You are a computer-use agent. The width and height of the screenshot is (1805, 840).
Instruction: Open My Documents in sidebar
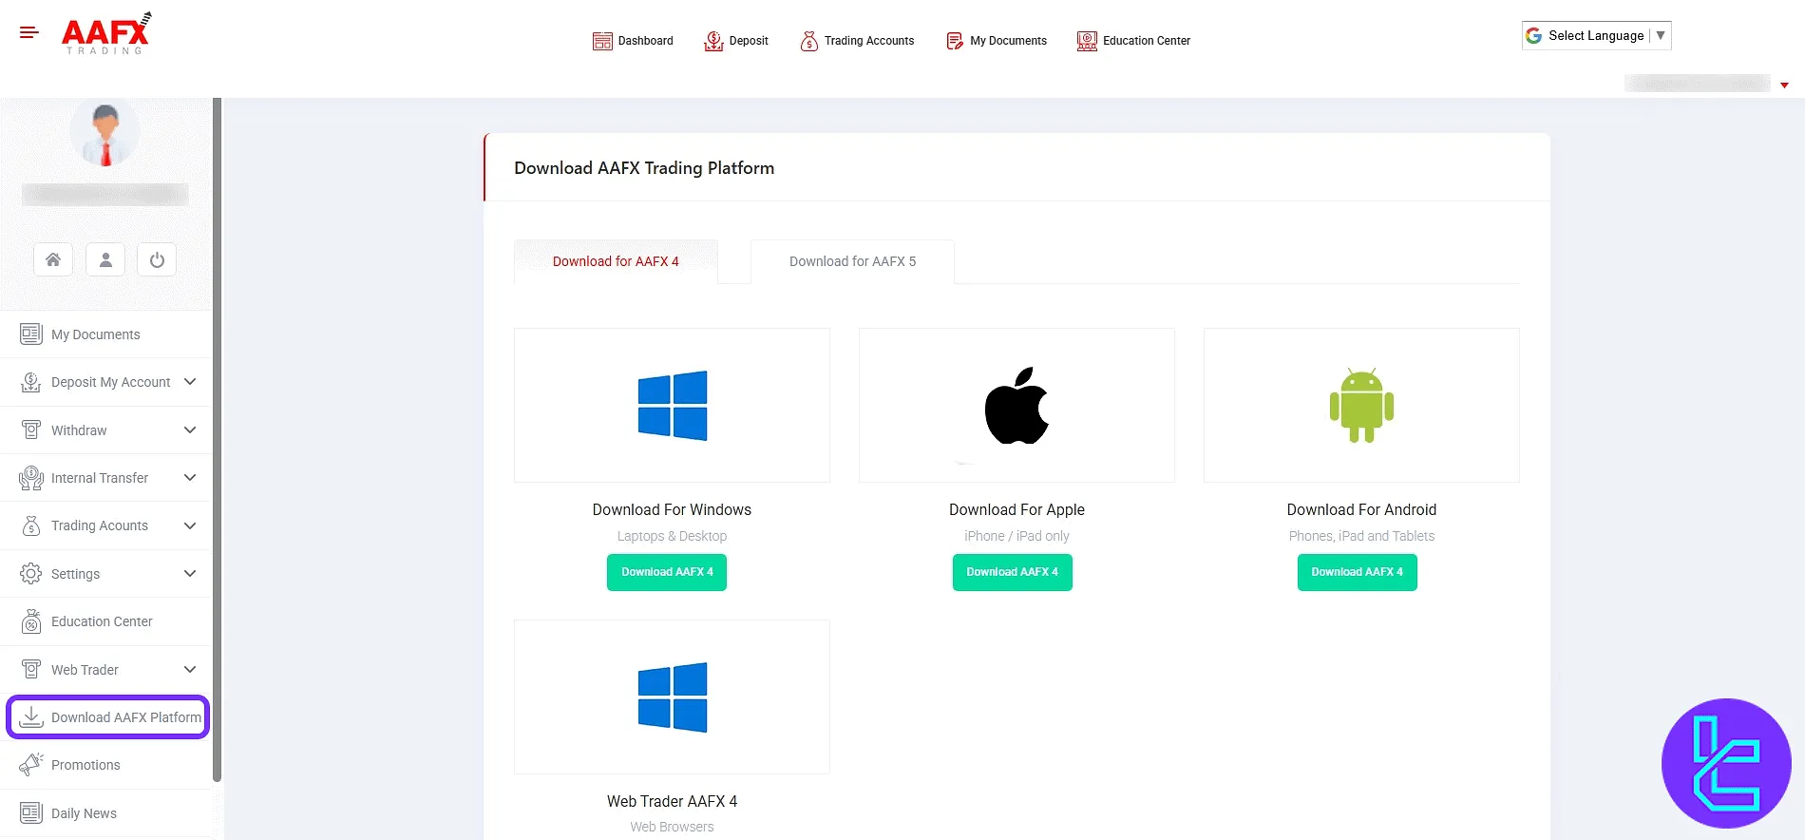pos(105,334)
